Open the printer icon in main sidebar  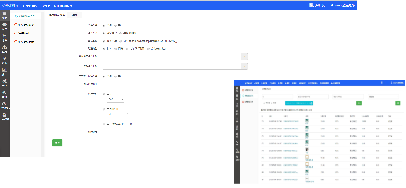point(4,115)
